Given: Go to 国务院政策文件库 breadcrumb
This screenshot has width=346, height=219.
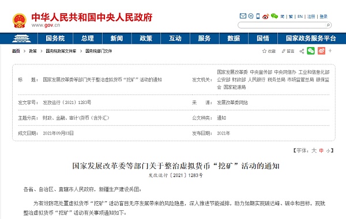Looking at the screenshot, I should (x=61, y=51).
